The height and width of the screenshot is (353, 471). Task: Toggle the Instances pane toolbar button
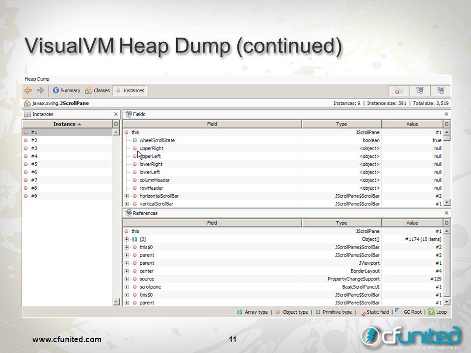[x=398, y=90]
